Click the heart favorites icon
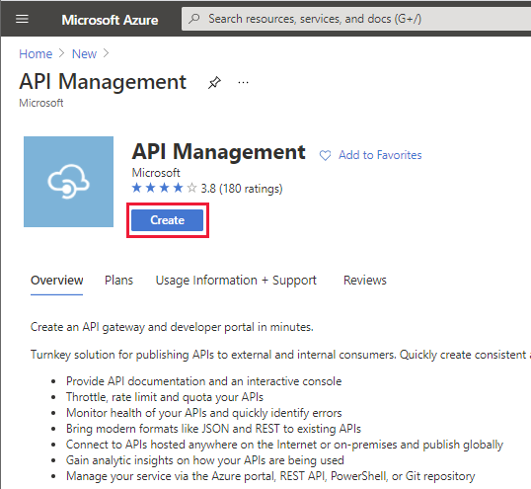Screen dimensions: 531x489 (x=325, y=155)
